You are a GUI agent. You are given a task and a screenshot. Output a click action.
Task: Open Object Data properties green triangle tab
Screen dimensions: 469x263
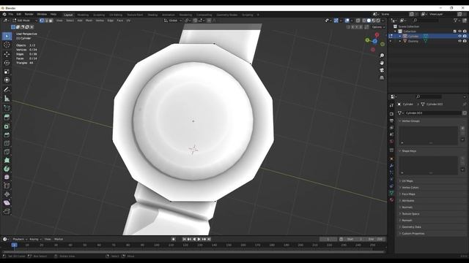tap(391, 193)
